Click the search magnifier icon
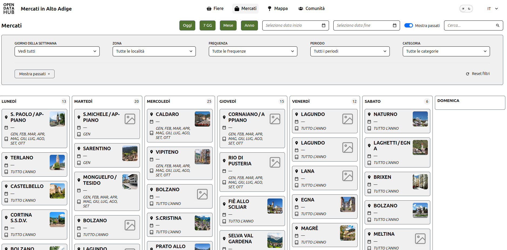This screenshot has width=507, height=250. [x=498, y=25]
